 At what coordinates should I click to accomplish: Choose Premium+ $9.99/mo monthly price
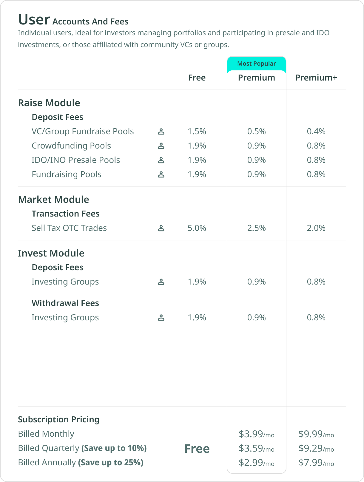coord(316,434)
